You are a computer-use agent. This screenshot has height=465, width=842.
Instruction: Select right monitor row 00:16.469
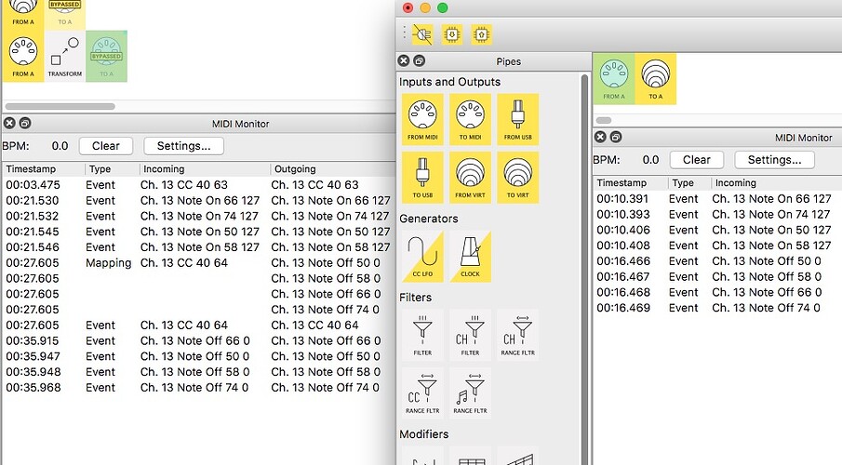(x=717, y=308)
